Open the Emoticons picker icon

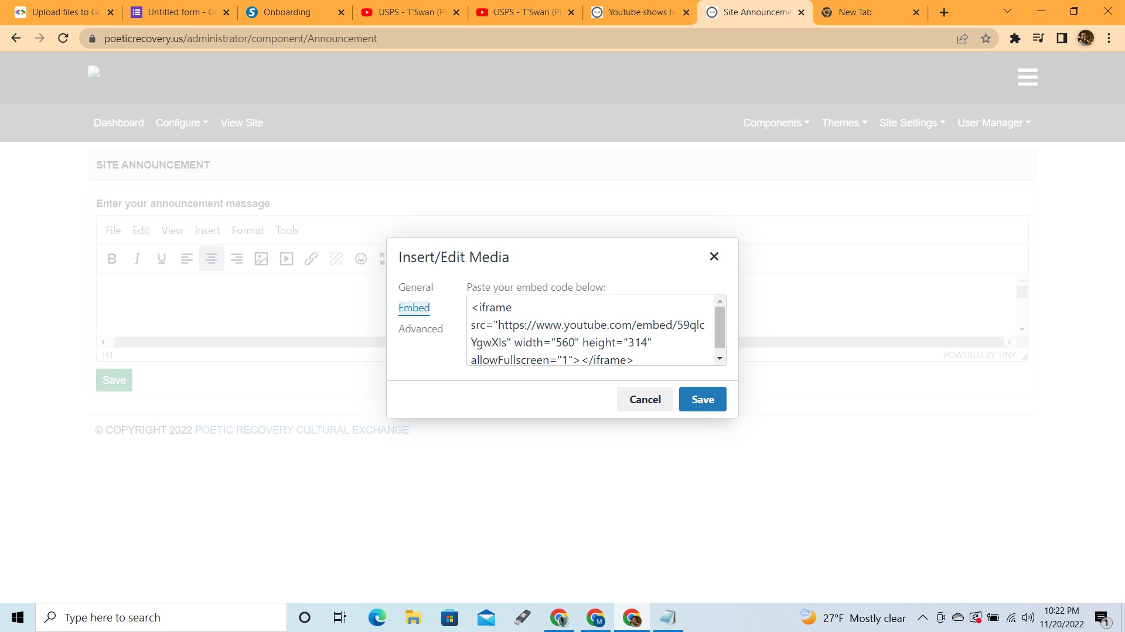coord(361,259)
